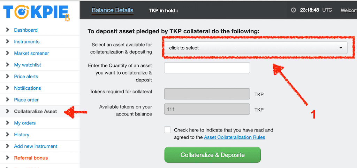This screenshot has height=168, width=357.
Task: Click the chevron icon beside My watchlist
Action: click(8, 65)
